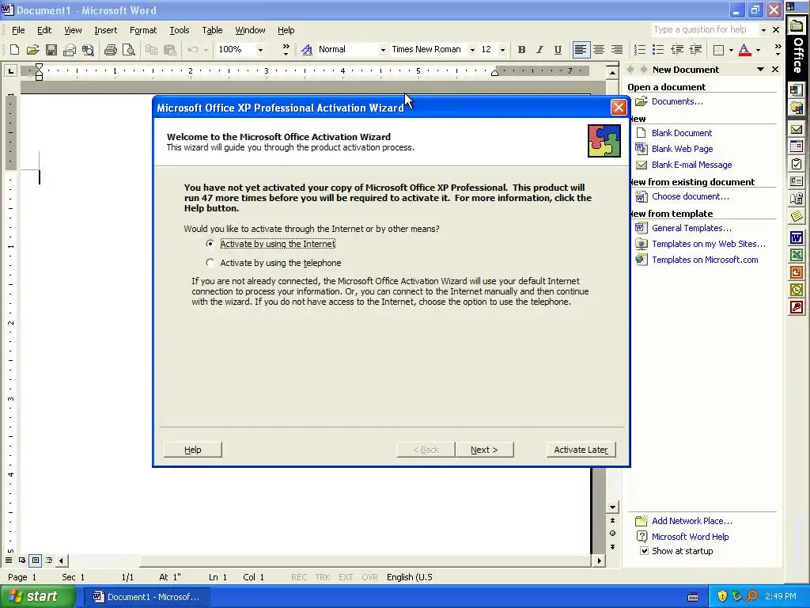This screenshot has height=608, width=810.
Task: Open the font size 12 dropdown
Action: pyautogui.click(x=502, y=50)
